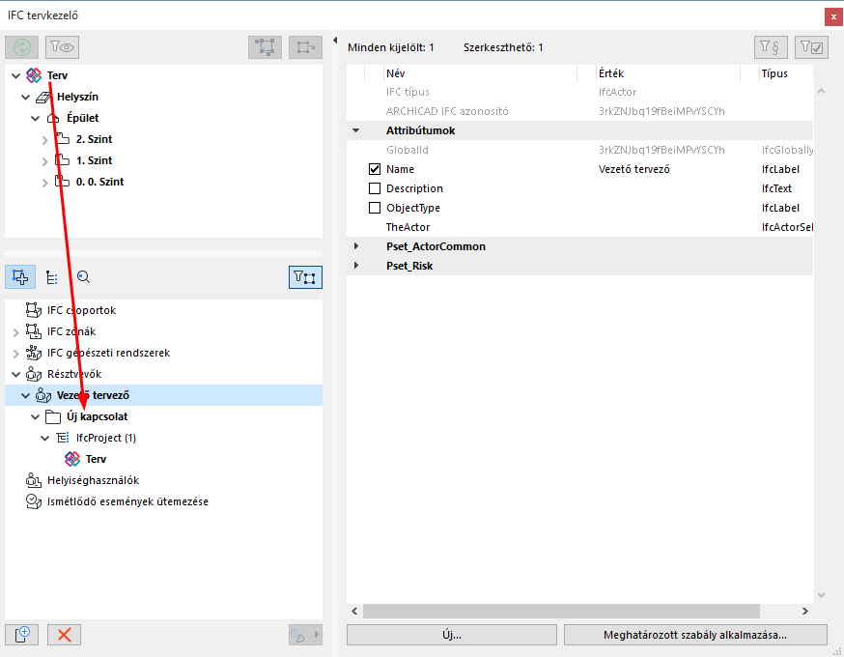Collapse the Terv project tree node
Image resolution: width=844 pixels, height=657 pixels.
(16, 76)
